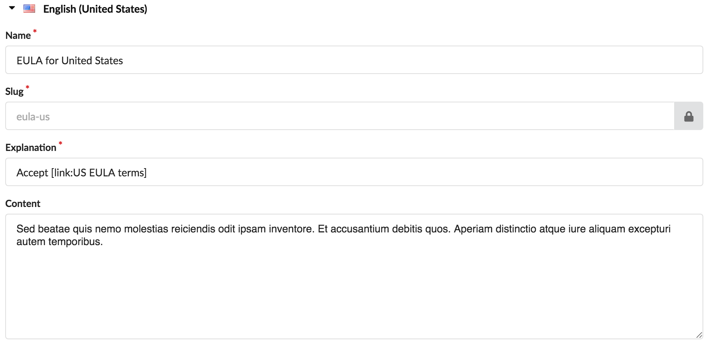Click the Name field label
The height and width of the screenshot is (346, 710).
pyautogui.click(x=18, y=35)
